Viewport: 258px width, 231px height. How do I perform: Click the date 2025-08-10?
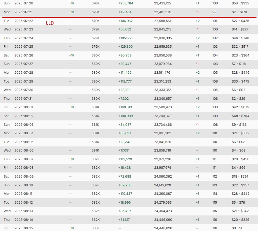(24, 185)
